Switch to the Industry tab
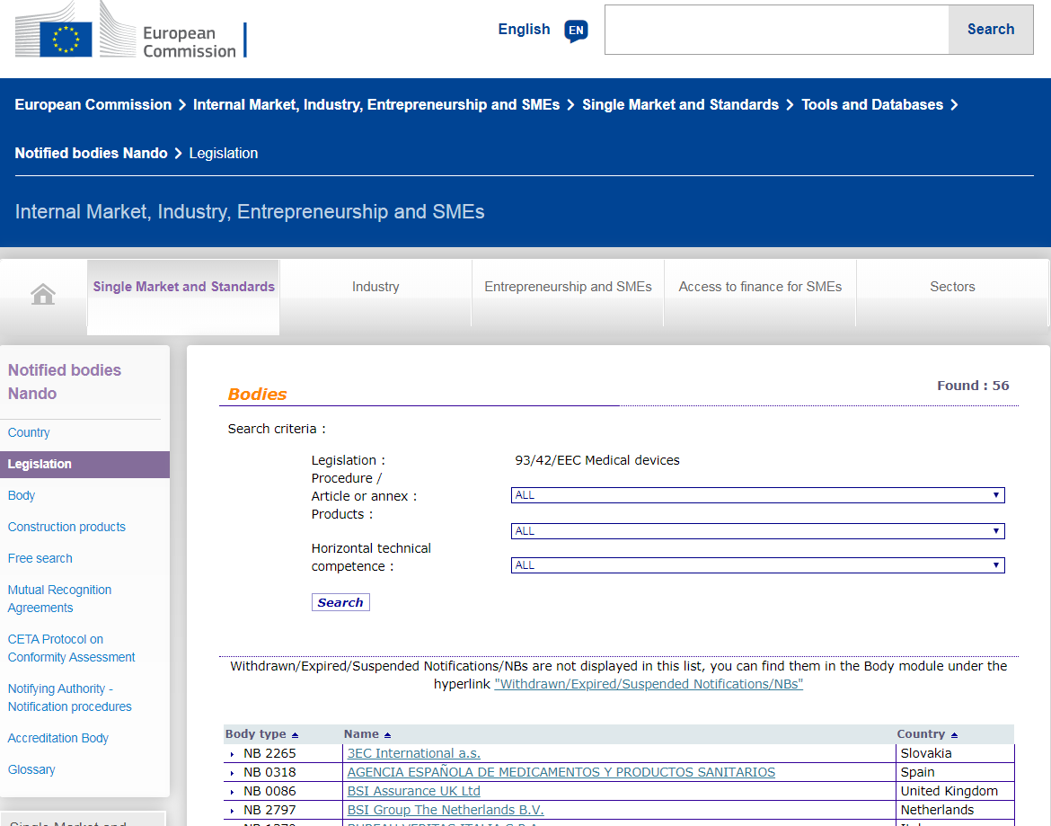1051x826 pixels. tap(375, 287)
